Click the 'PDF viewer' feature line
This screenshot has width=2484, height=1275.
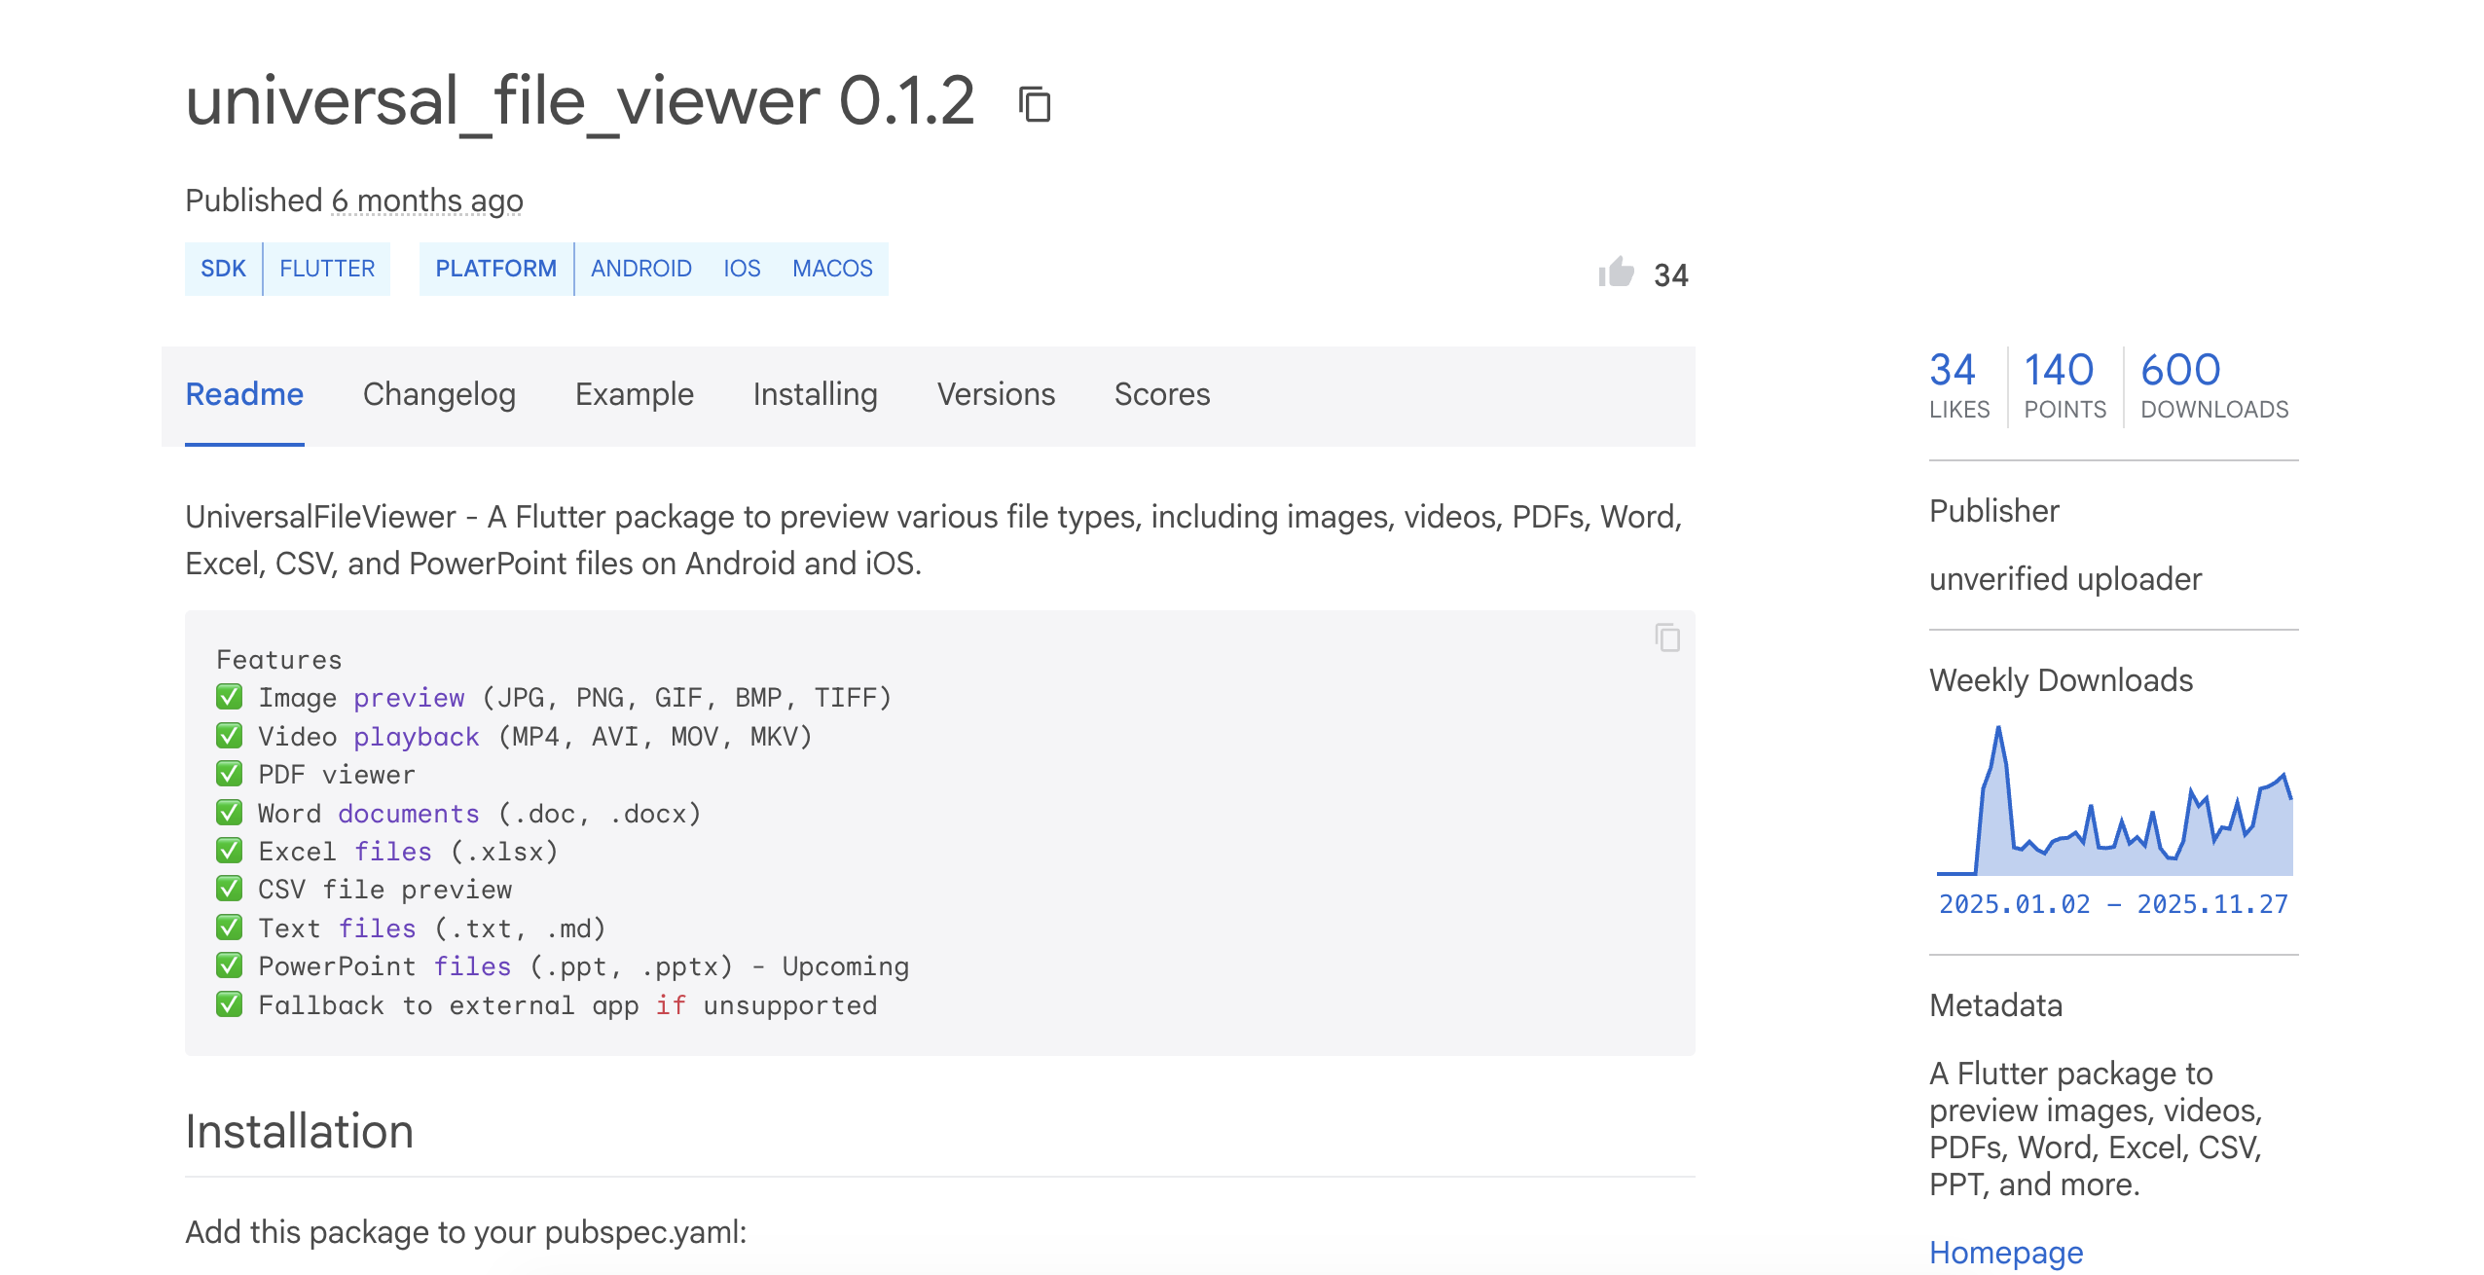tap(315, 775)
